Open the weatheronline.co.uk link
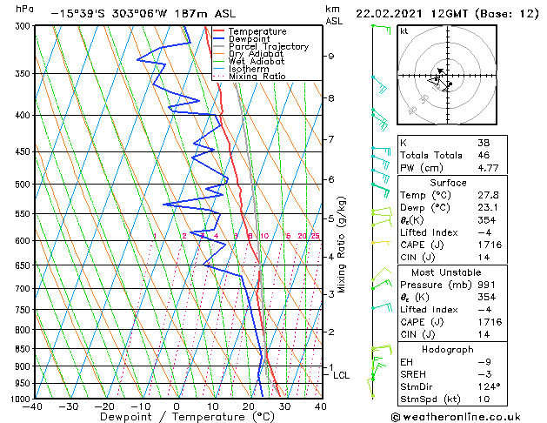The height and width of the screenshot is (423, 547). pyautogui.click(x=462, y=417)
